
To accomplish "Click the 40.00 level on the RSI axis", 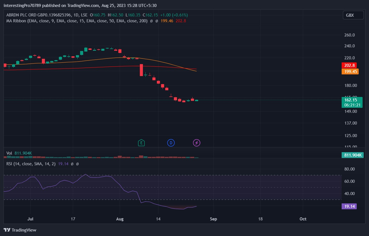I will coord(349,194).
